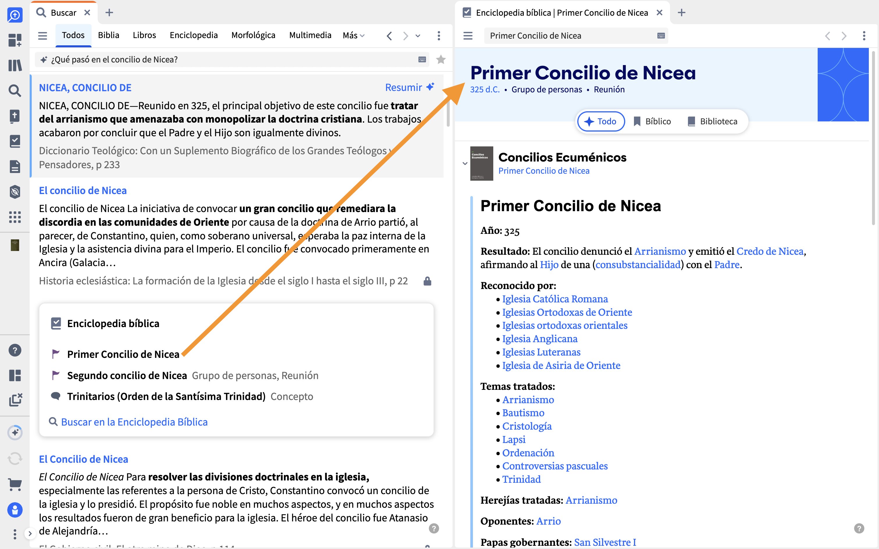The height and width of the screenshot is (549, 879).
Task: Open Segundo concilio de Nicea entry
Action: pos(127,375)
